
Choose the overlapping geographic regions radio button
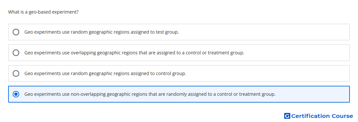pos(16,53)
